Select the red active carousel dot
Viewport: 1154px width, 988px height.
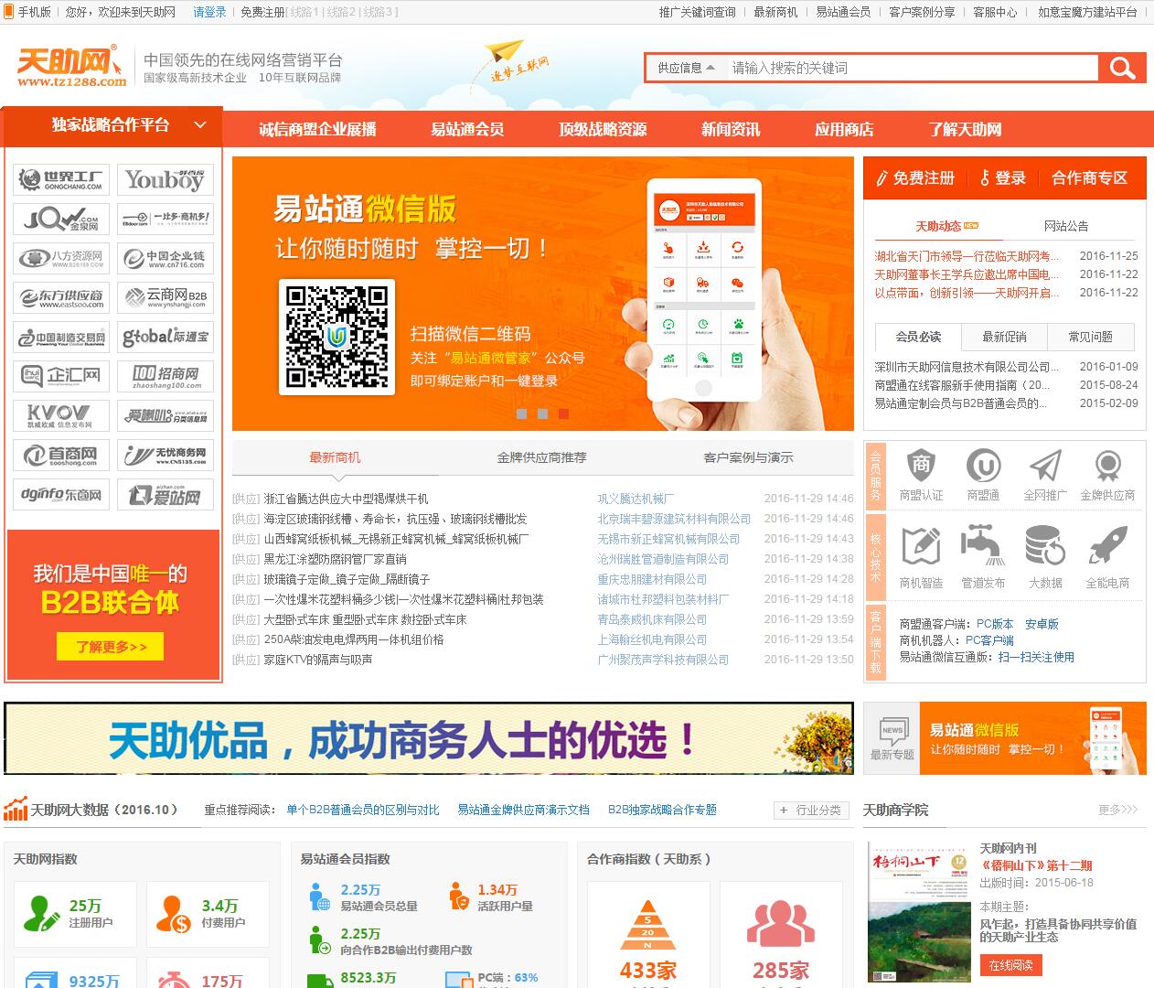click(x=563, y=413)
